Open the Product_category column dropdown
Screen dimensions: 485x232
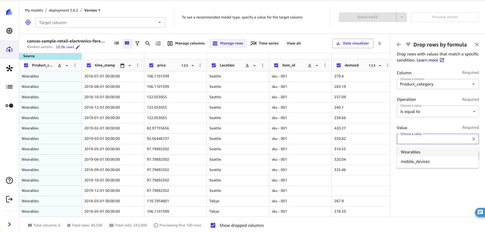point(438,84)
